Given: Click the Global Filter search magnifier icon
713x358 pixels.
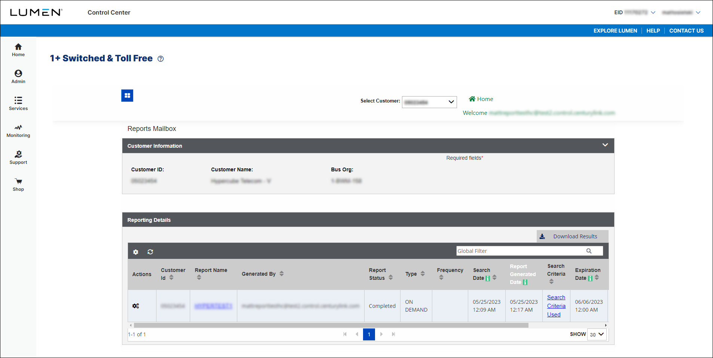Looking at the screenshot, I should pos(589,251).
